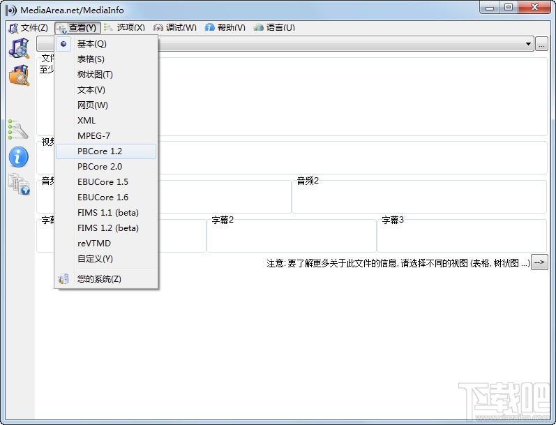Close the 查看(Y) menu
The height and width of the screenshot is (425, 556).
pyautogui.click(x=77, y=28)
